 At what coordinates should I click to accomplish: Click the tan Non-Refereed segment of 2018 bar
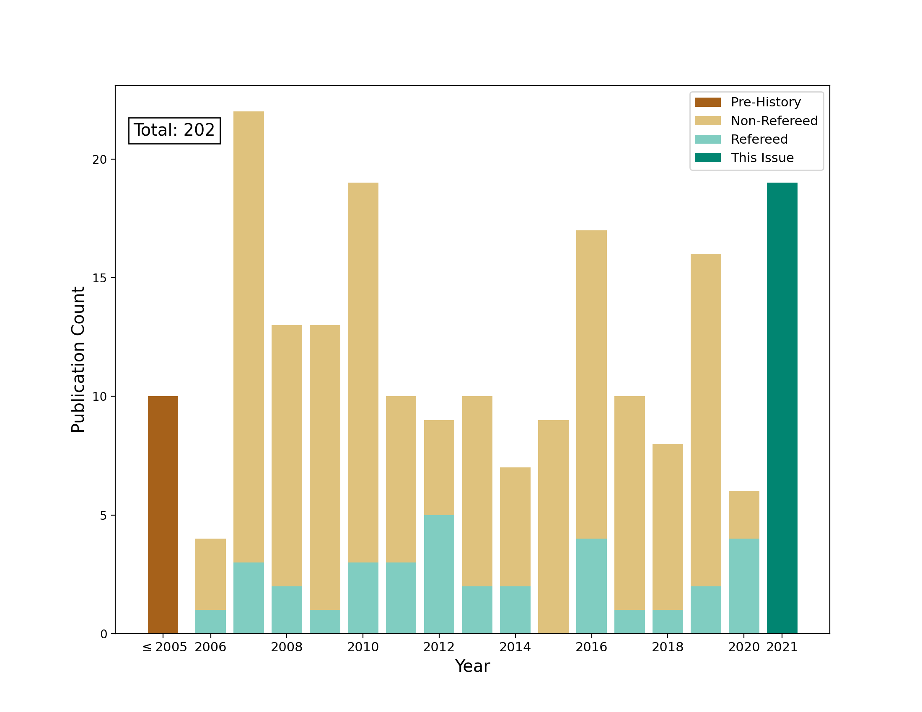pos(668,527)
